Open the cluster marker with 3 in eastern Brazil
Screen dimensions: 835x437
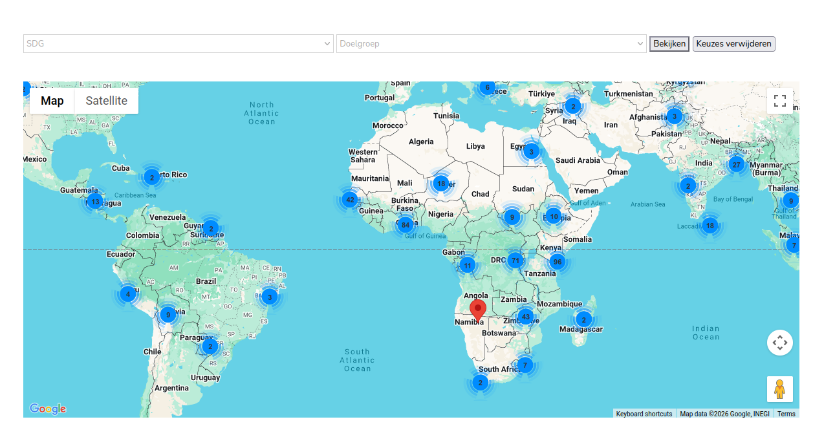270,297
